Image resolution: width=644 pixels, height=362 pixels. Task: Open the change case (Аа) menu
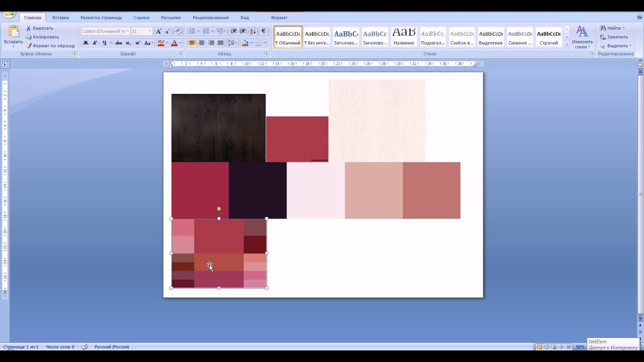pyautogui.click(x=148, y=43)
